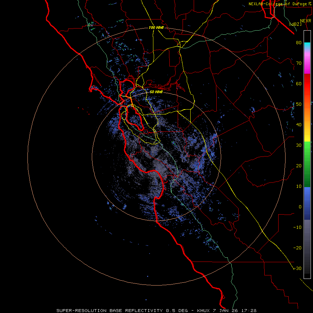The width and height of the screenshot is (313, 313).
Task: Click the 60 value on the dBZ scale
Action: point(299,83)
